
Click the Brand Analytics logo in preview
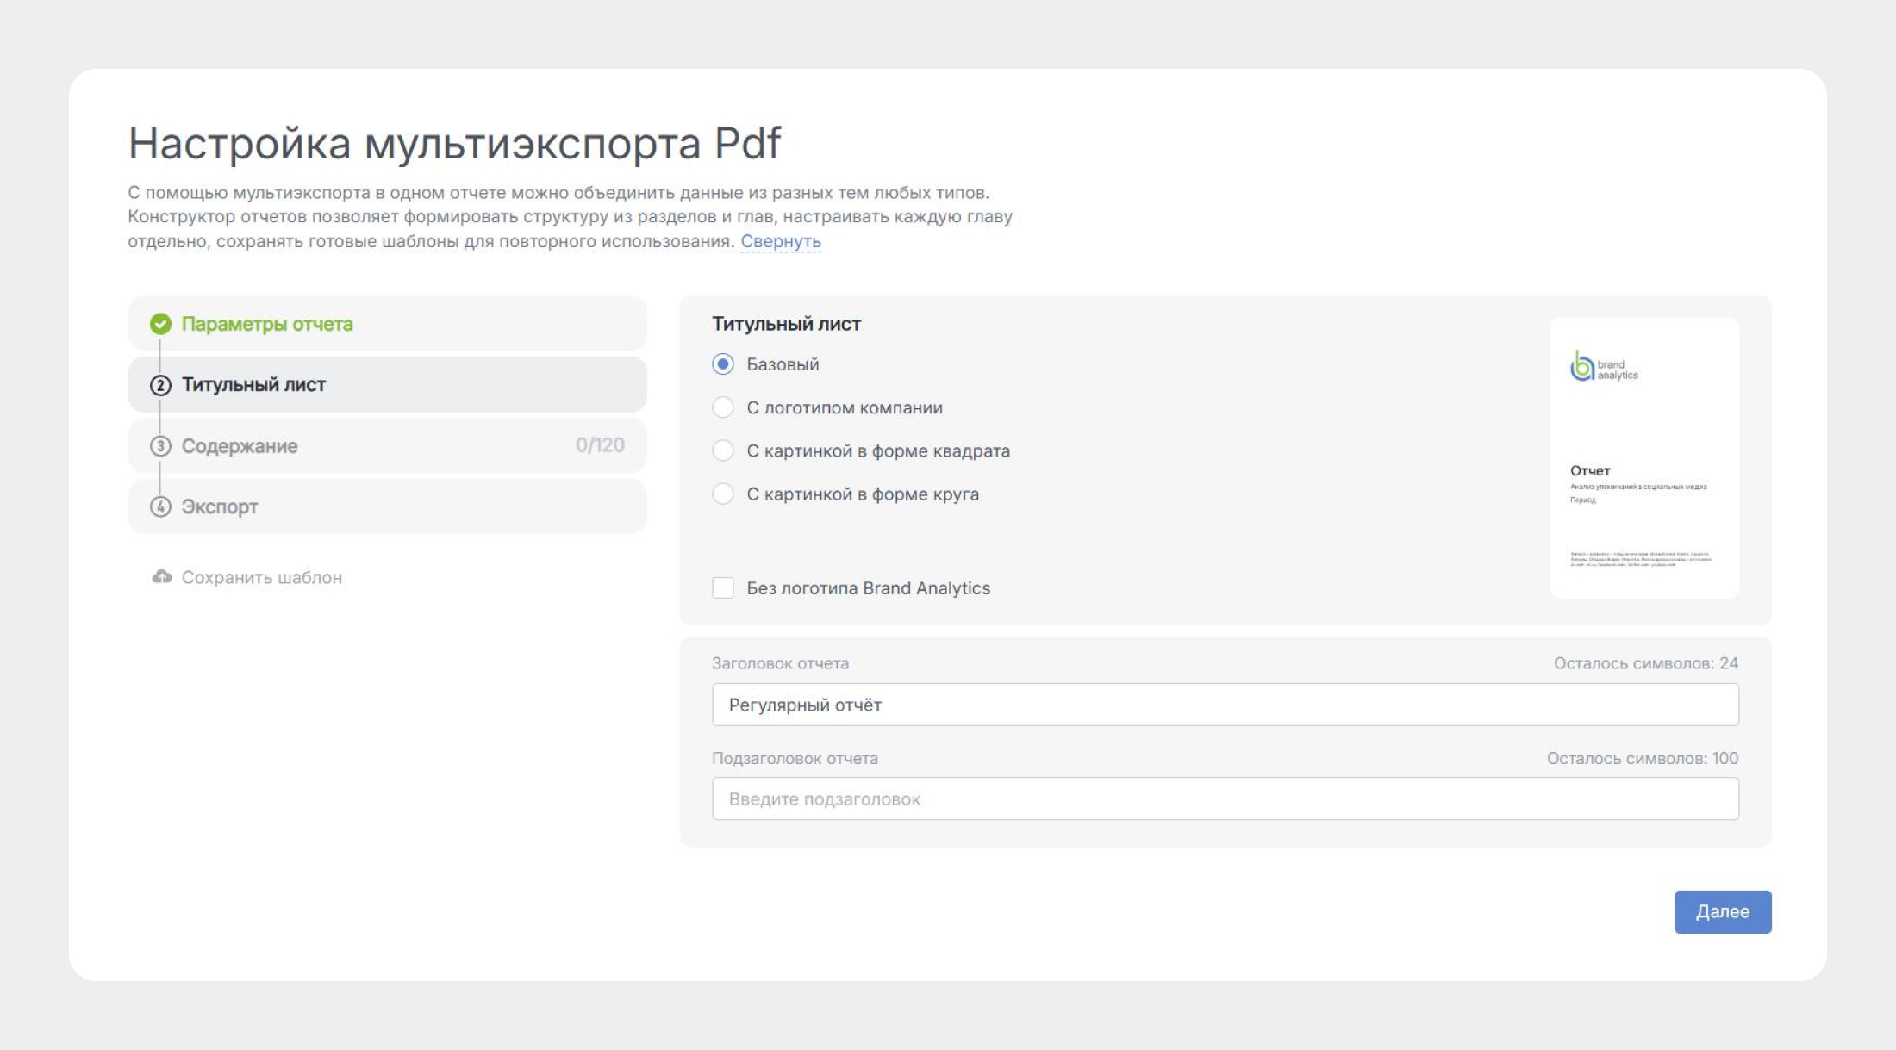click(1604, 366)
